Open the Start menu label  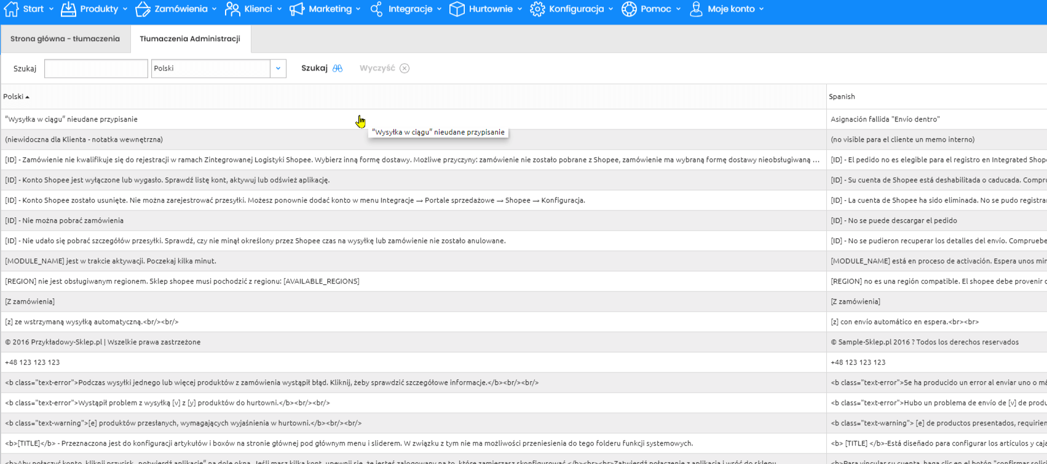click(x=33, y=9)
